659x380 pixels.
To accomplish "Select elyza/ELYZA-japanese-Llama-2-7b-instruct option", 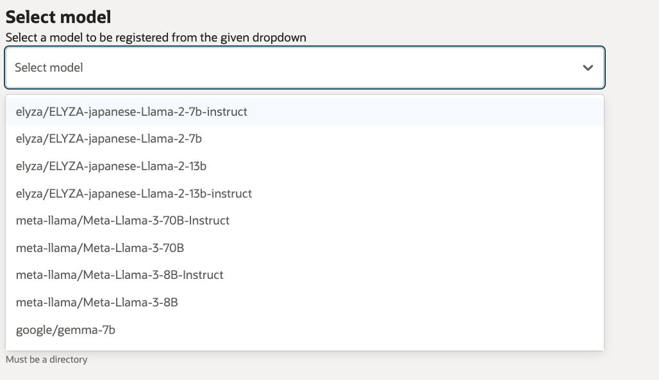I will [x=131, y=111].
